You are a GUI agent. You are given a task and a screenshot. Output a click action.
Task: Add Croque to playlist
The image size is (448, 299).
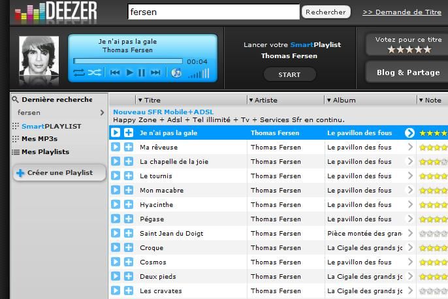pyautogui.click(x=129, y=247)
